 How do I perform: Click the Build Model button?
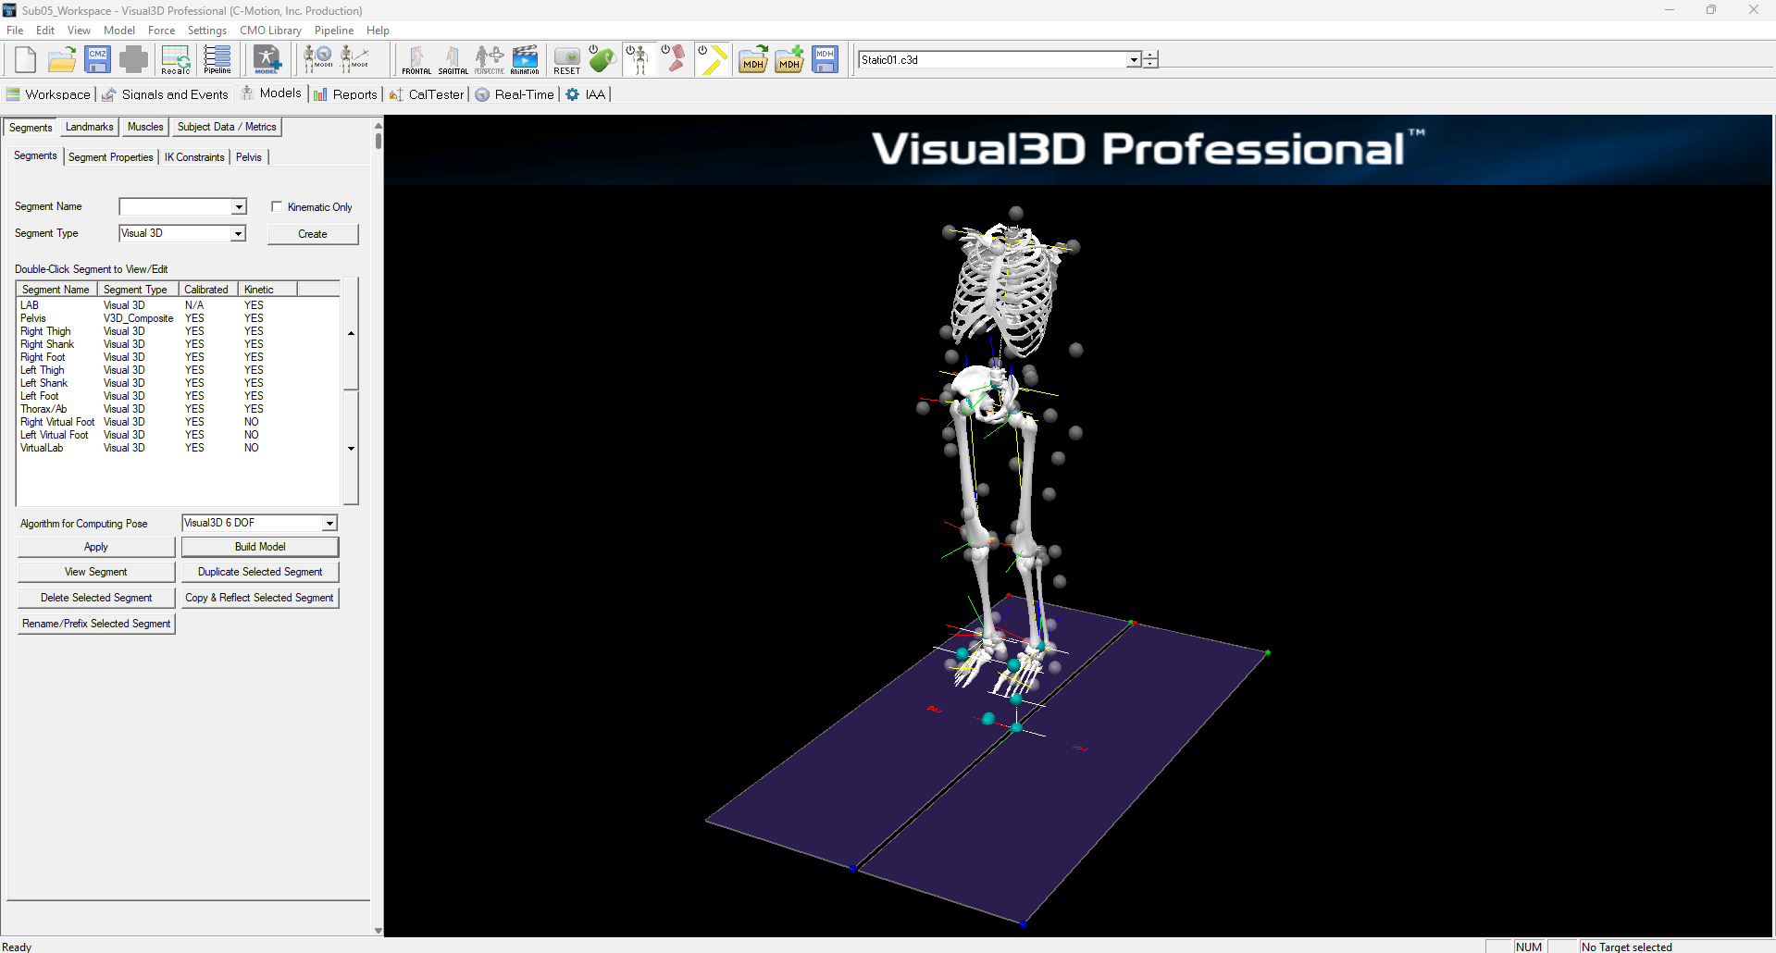point(260,547)
